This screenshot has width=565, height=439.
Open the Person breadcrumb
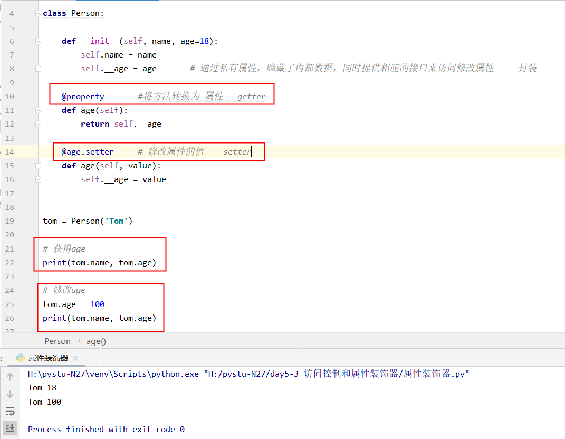pos(58,341)
